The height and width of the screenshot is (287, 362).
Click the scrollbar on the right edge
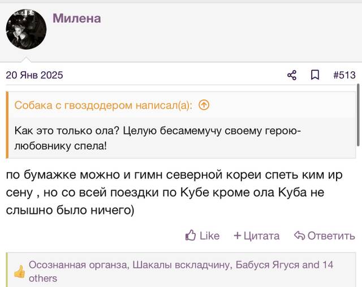pyautogui.click(x=358, y=115)
